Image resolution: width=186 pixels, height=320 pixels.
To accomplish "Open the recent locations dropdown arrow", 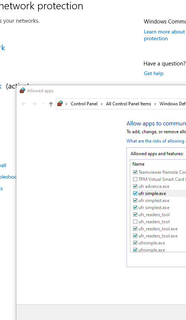I will (x=43, y=104).
